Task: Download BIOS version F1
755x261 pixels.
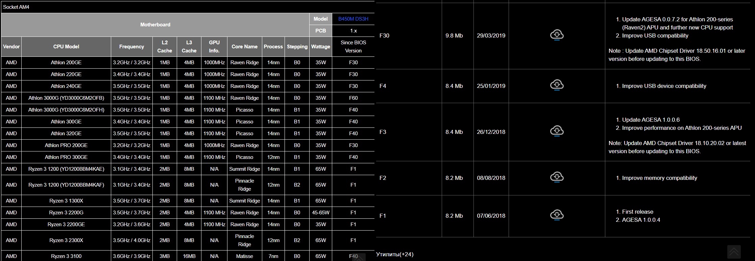Action: [x=557, y=215]
